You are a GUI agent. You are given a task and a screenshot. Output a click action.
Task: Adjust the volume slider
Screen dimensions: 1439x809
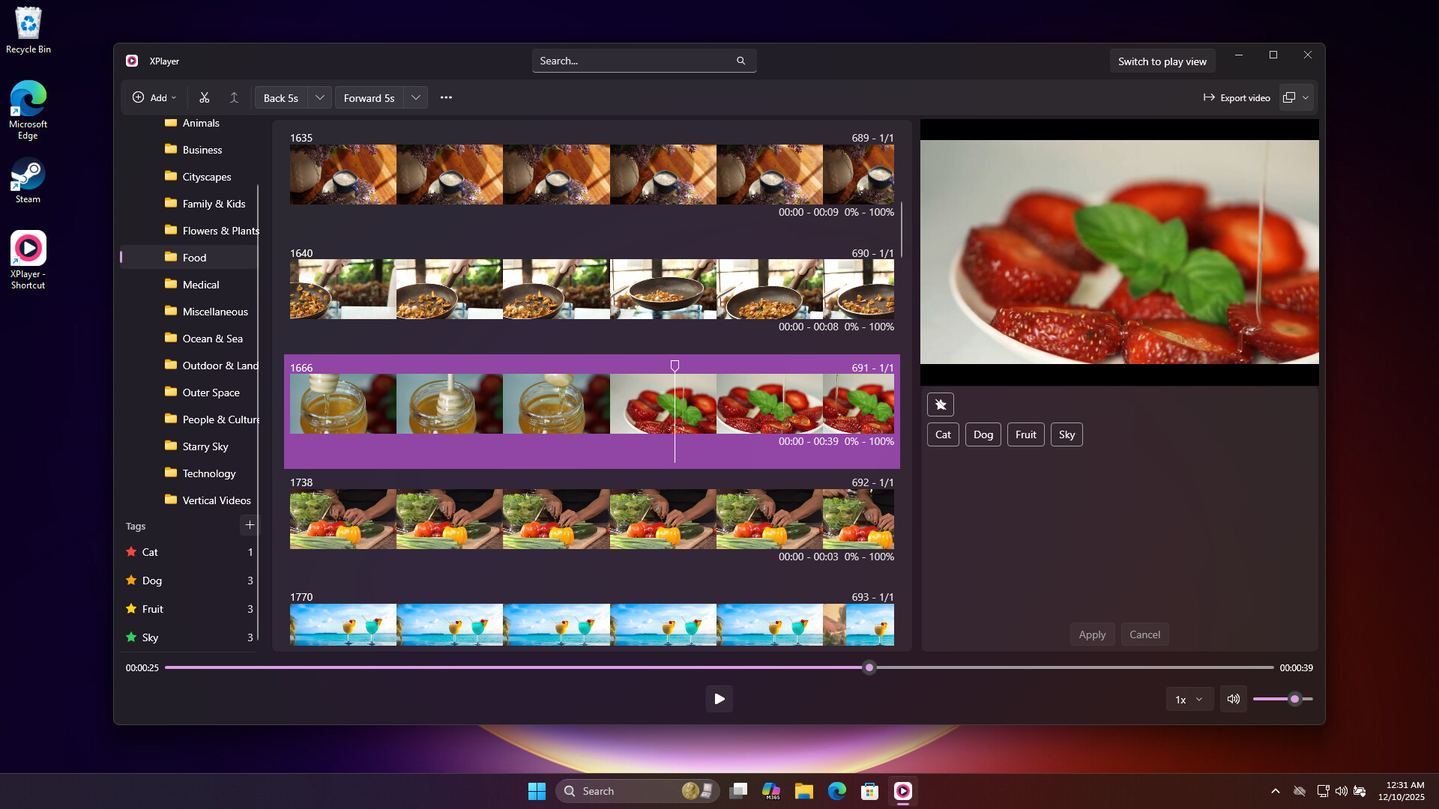(x=1294, y=699)
